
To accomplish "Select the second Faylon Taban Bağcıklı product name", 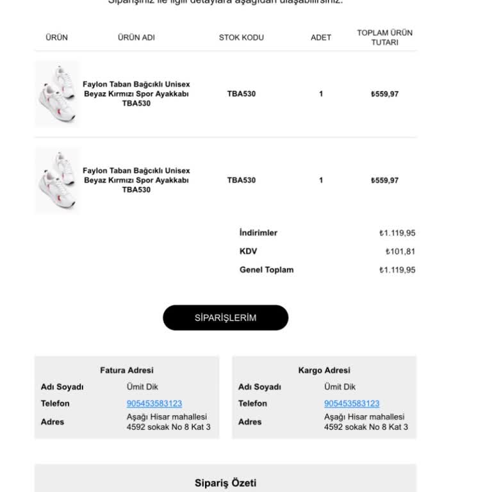I will [136, 180].
